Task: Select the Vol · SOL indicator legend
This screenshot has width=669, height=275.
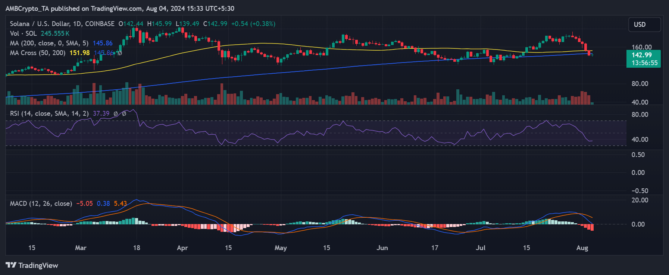Action: point(23,33)
